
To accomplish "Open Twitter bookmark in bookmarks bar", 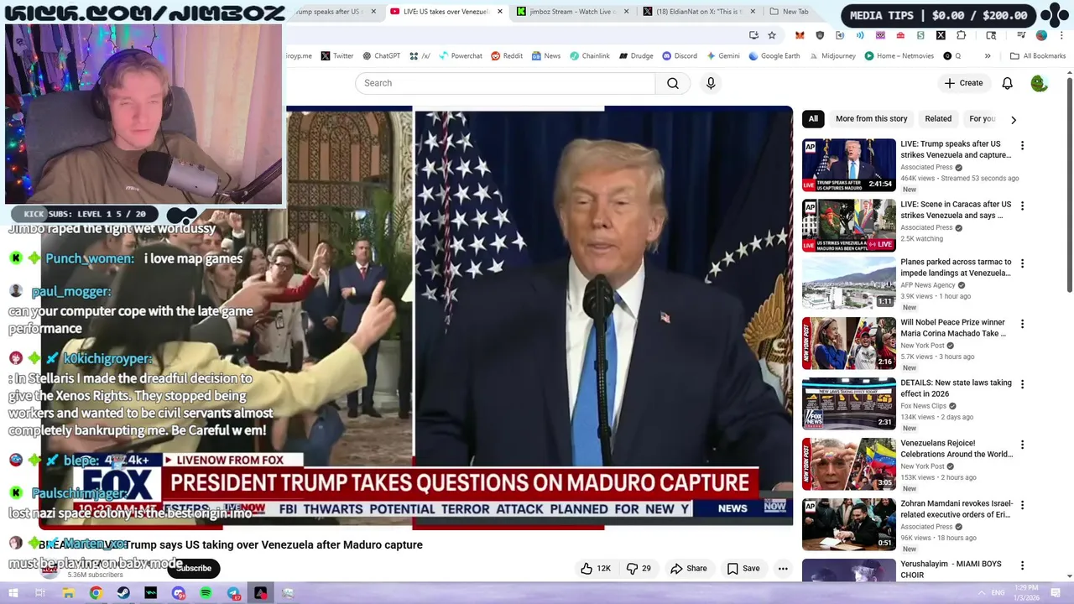I will coord(336,56).
